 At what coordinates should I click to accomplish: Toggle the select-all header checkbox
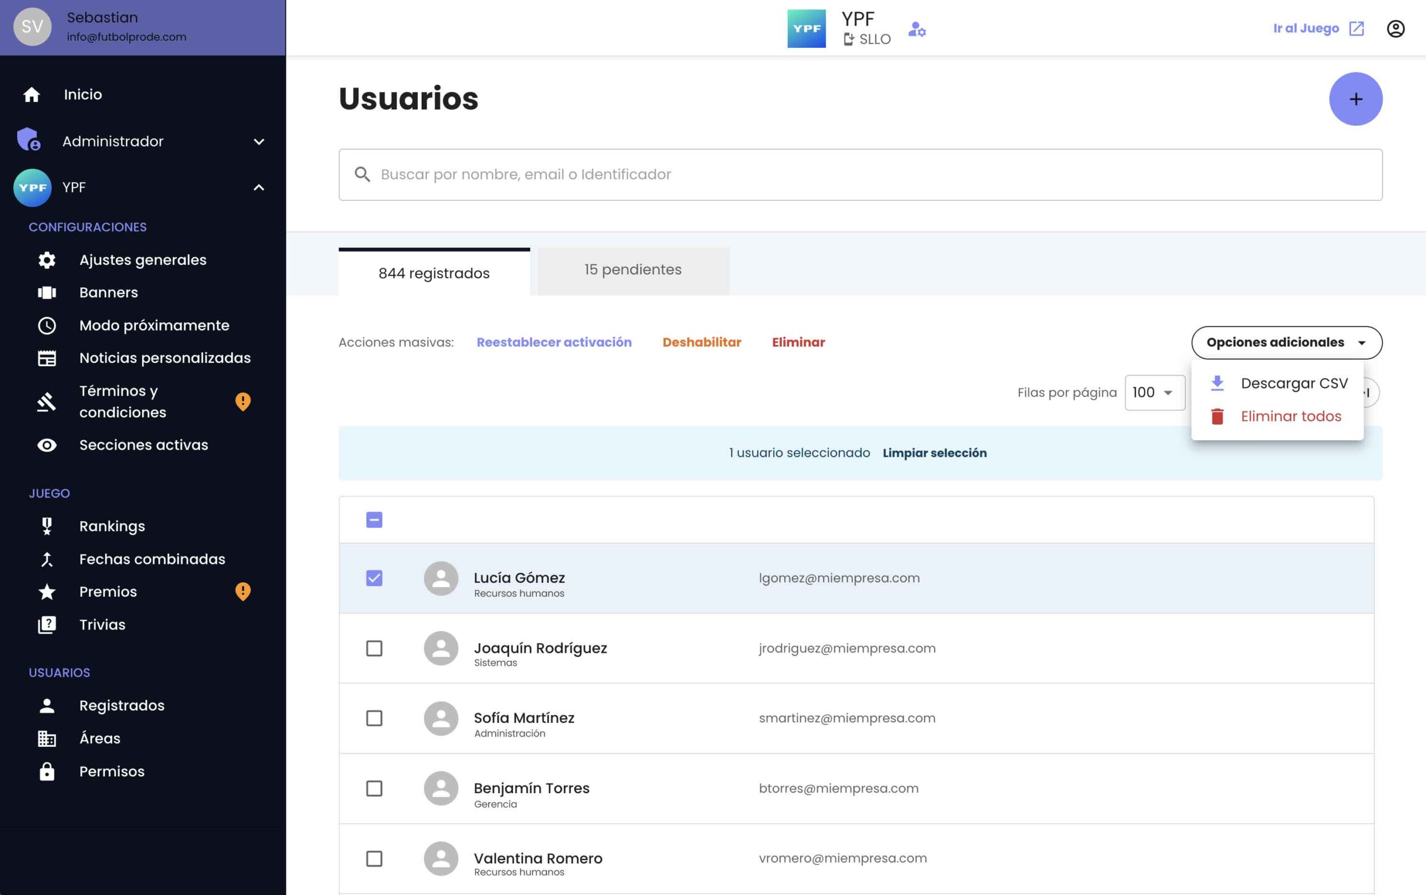tap(374, 519)
